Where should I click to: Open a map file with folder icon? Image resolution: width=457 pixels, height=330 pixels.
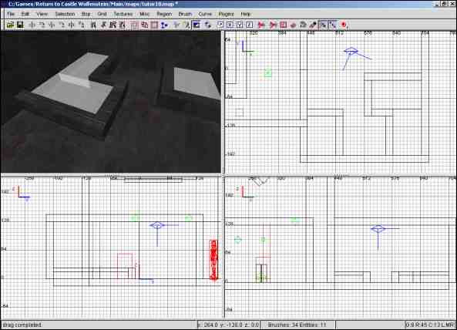10,25
